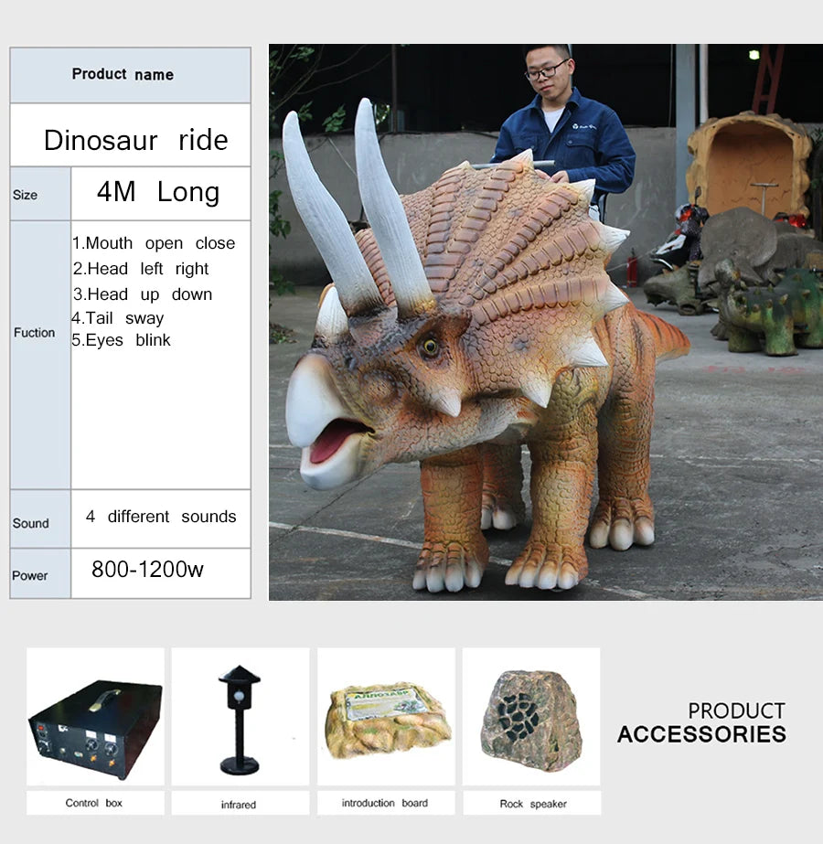
Task: Click the 'Size' row label
Action: (x=26, y=195)
